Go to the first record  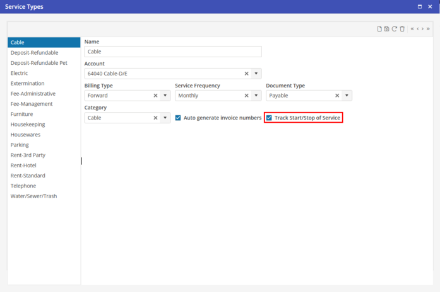pos(412,29)
